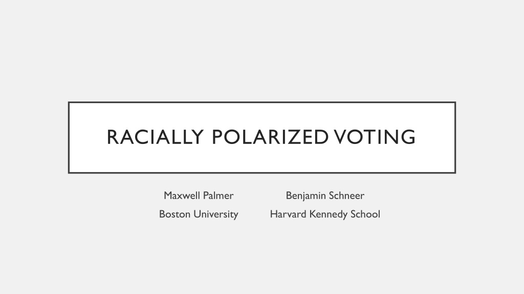This screenshot has width=524, height=294.
Task: Click the word RACIALLY in the title
Action: (x=155, y=137)
